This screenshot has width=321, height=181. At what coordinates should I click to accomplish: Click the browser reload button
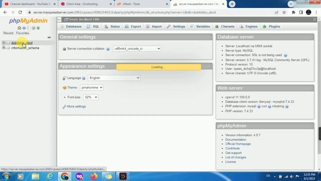click(20, 12)
